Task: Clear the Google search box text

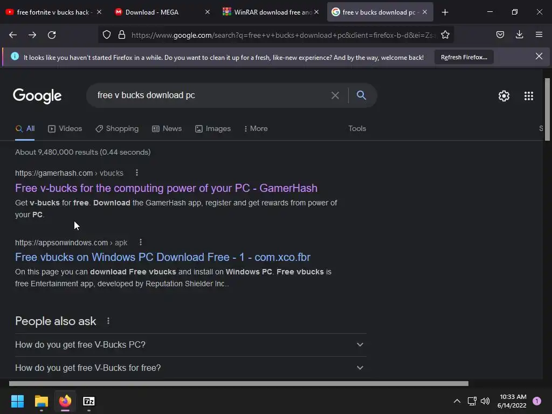Action: [x=335, y=95]
